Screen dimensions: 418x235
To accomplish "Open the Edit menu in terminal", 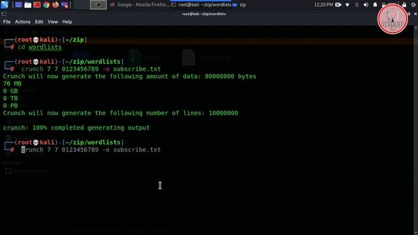I will tap(39, 22).
